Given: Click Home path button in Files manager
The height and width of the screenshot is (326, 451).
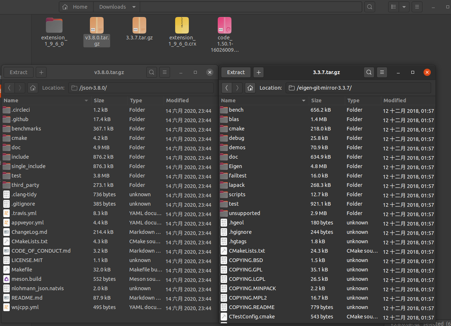Looking at the screenshot, I should pyautogui.click(x=76, y=7).
